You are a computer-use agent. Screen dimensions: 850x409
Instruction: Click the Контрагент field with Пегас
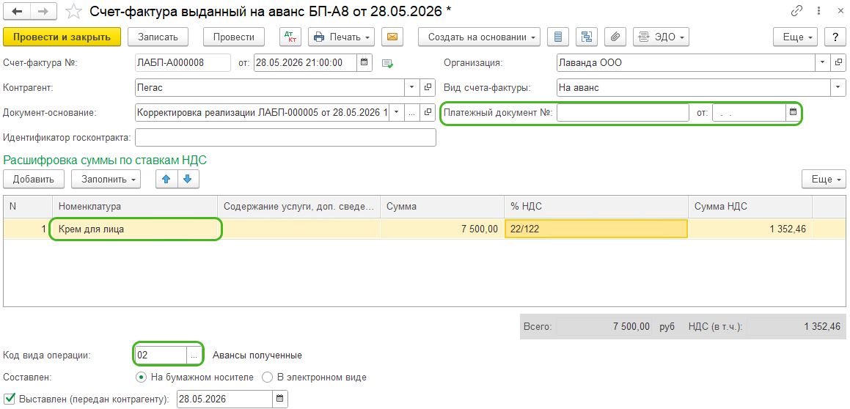click(270, 87)
